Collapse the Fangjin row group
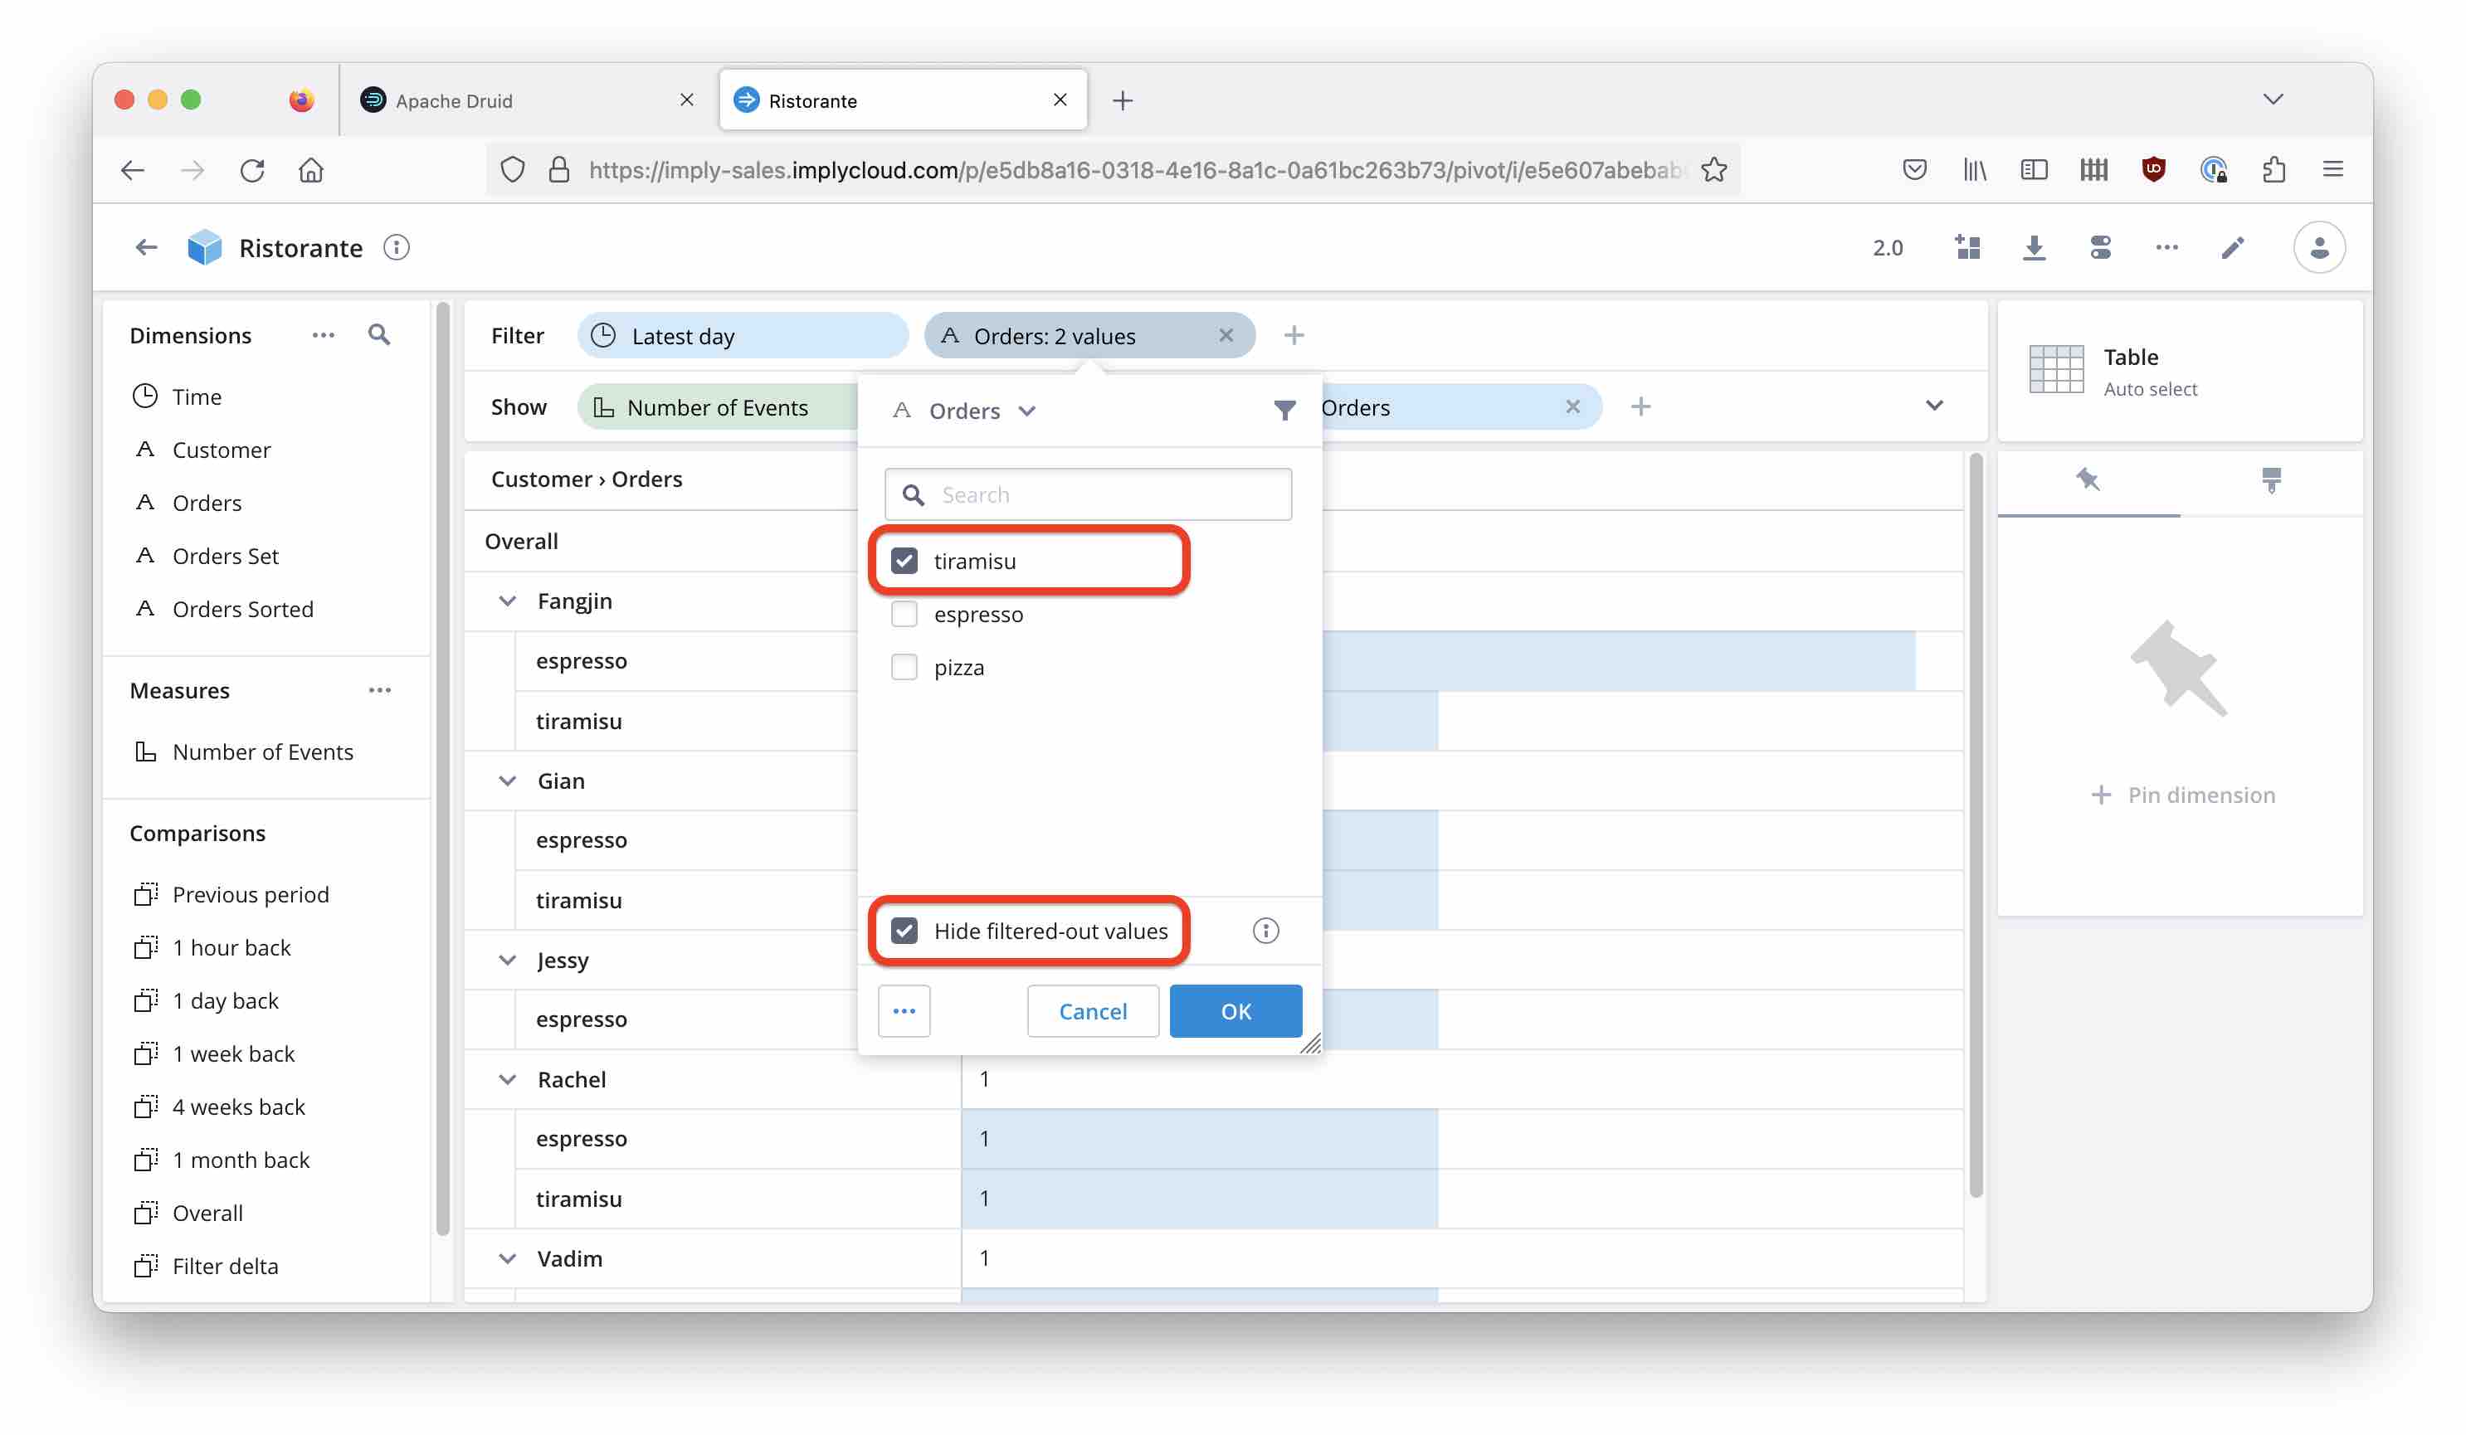This screenshot has height=1435, width=2466. (507, 601)
